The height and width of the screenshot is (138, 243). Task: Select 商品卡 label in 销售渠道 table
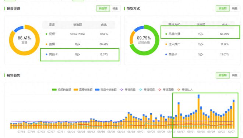[x=53, y=54]
